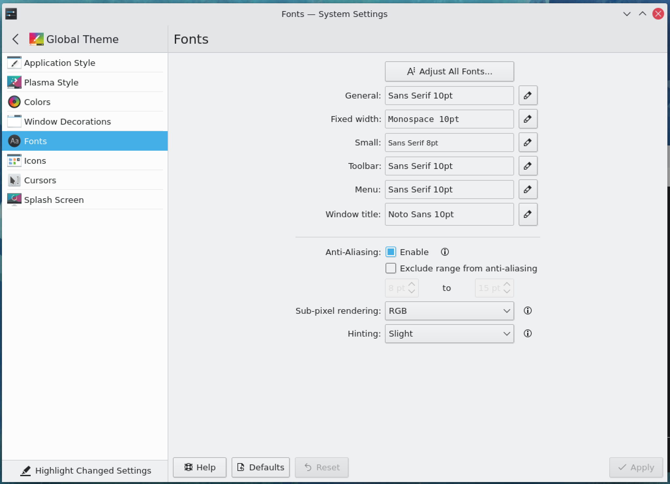Edit the Small font with pencil button
This screenshot has width=670, height=484.
(528, 143)
